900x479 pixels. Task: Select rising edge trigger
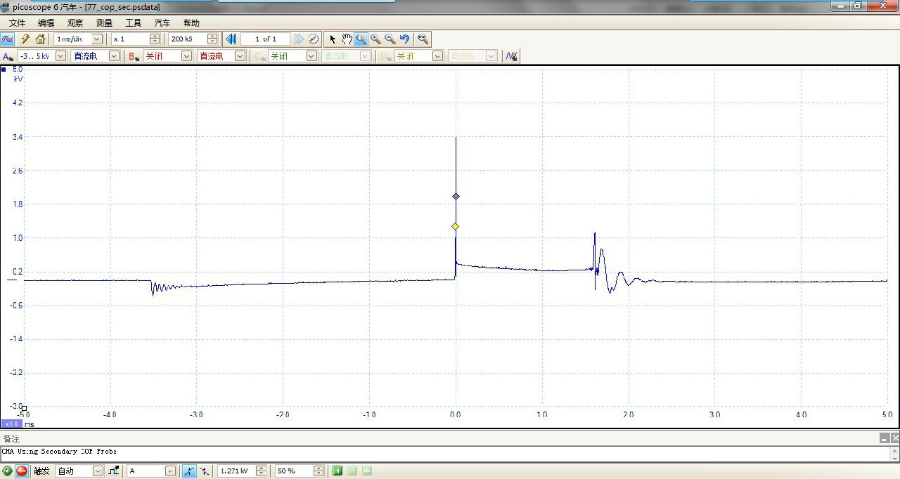coord(189,471)
